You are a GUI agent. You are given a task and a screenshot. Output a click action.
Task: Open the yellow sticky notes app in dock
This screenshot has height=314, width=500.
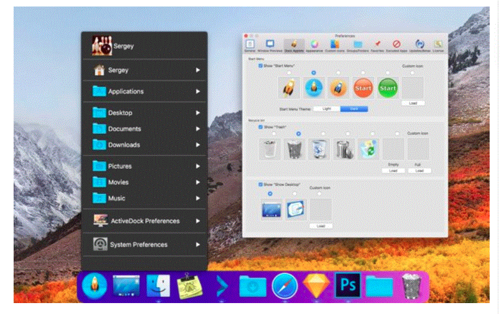(x=190, y=286)
